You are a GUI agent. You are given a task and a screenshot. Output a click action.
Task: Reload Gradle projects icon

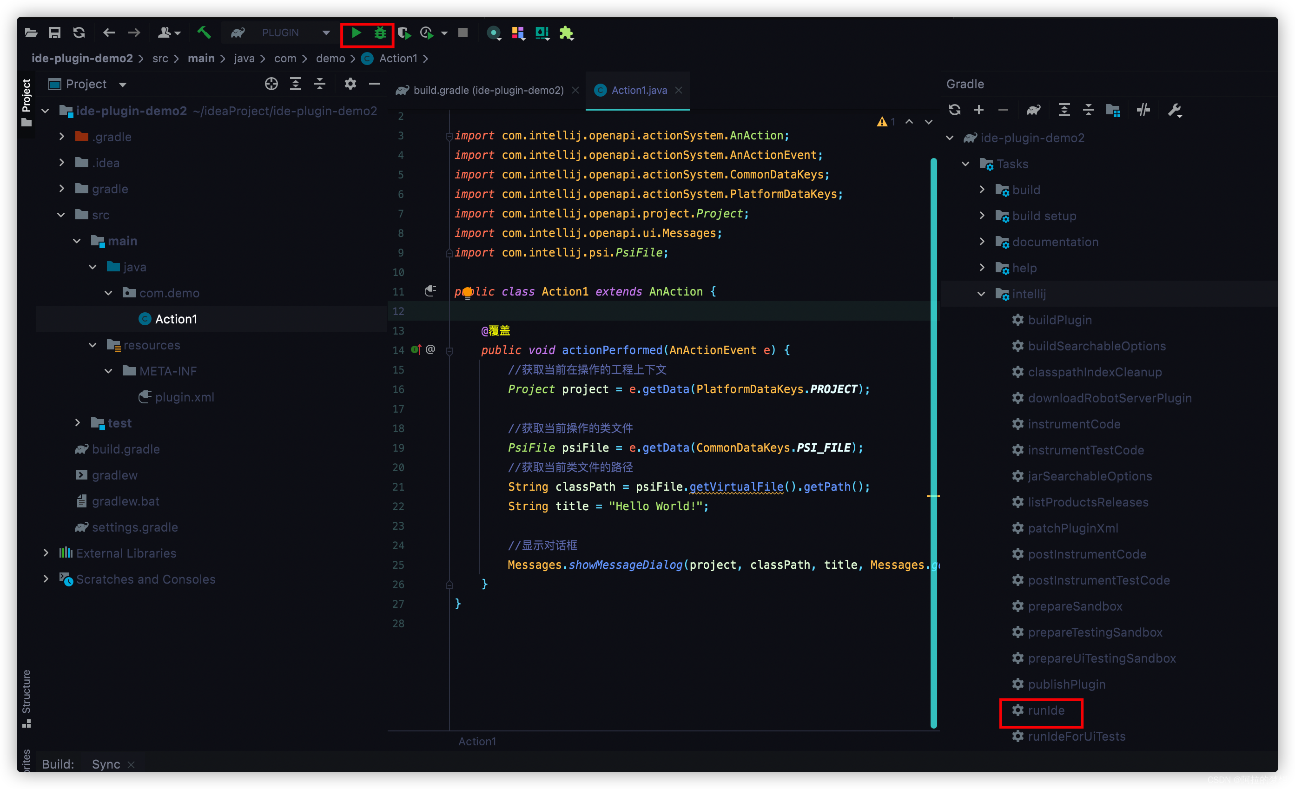(x=954, y=110)
